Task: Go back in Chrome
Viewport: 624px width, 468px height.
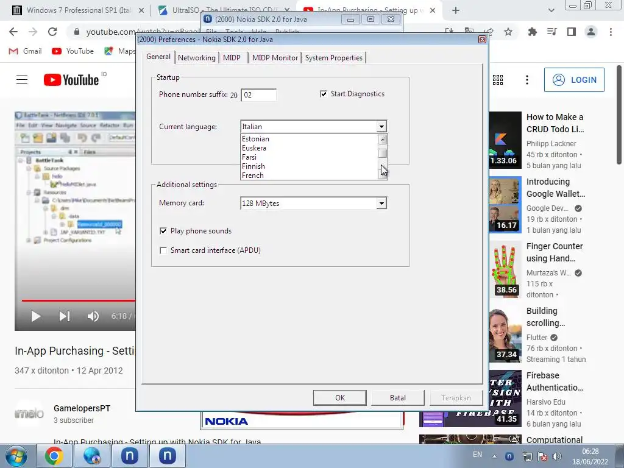Action: click(x=13, y=32)
